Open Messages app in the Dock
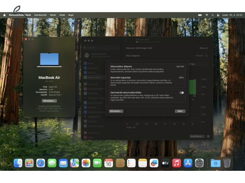245x183 pixels. click(x=52, y=163)
